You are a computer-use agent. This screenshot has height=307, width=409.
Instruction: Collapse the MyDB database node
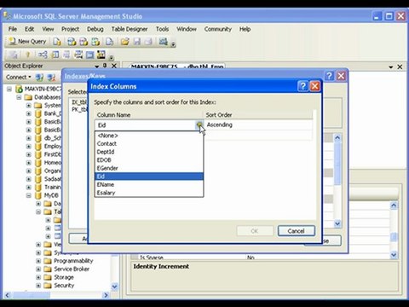tap(29, 195)
